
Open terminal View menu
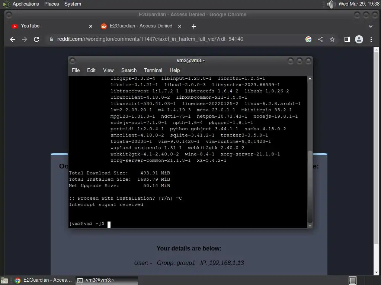pos(108,70)
